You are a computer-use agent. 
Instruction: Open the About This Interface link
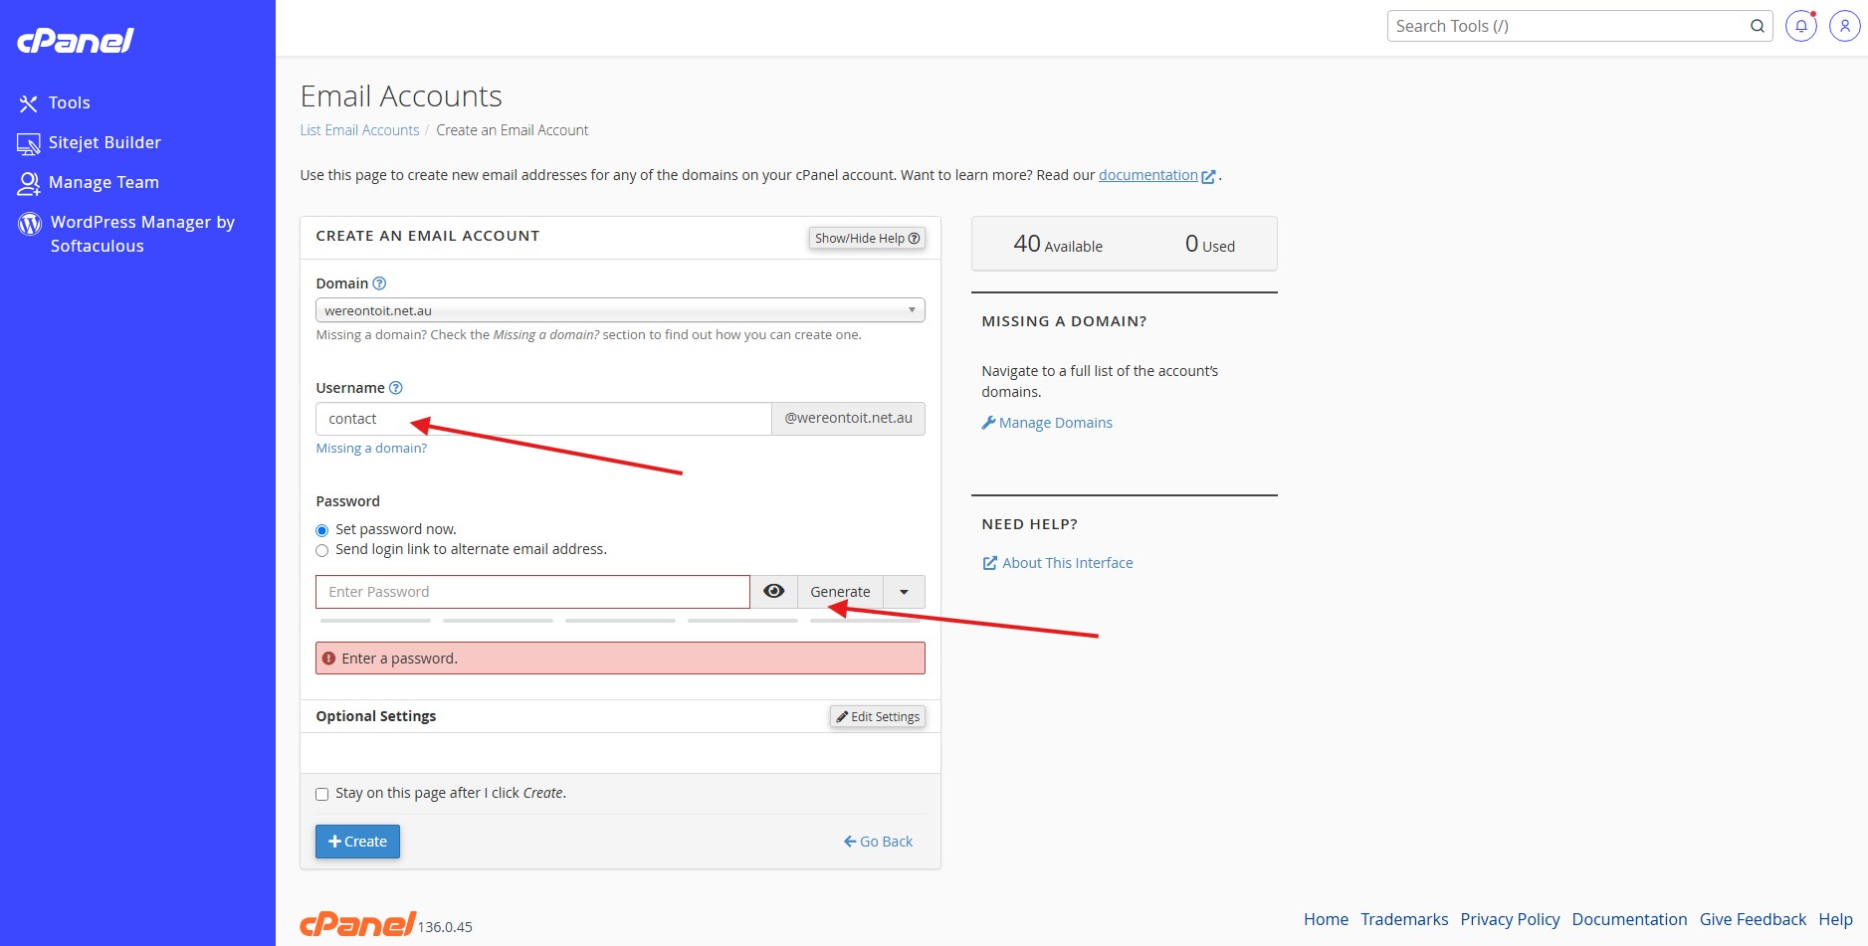1058,563
